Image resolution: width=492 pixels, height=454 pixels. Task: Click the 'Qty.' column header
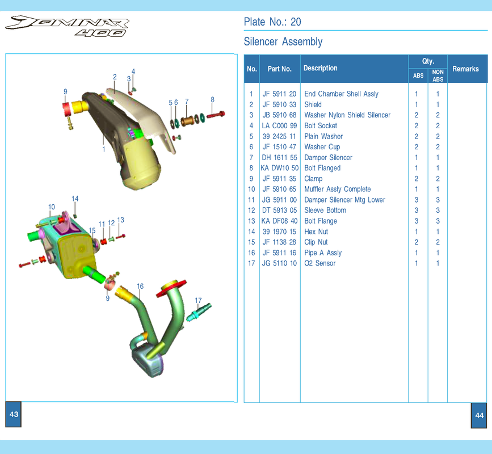click(x=428, y=61)
